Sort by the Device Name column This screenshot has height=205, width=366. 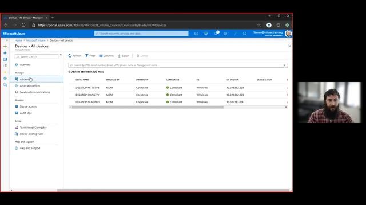click(x=82, y=80)
